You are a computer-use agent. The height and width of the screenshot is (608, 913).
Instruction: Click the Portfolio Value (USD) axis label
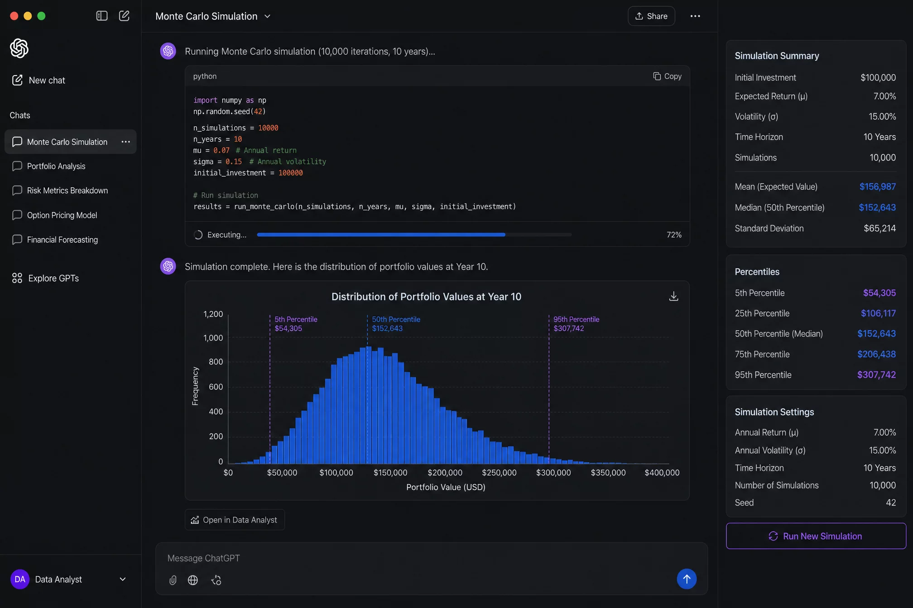446,487
